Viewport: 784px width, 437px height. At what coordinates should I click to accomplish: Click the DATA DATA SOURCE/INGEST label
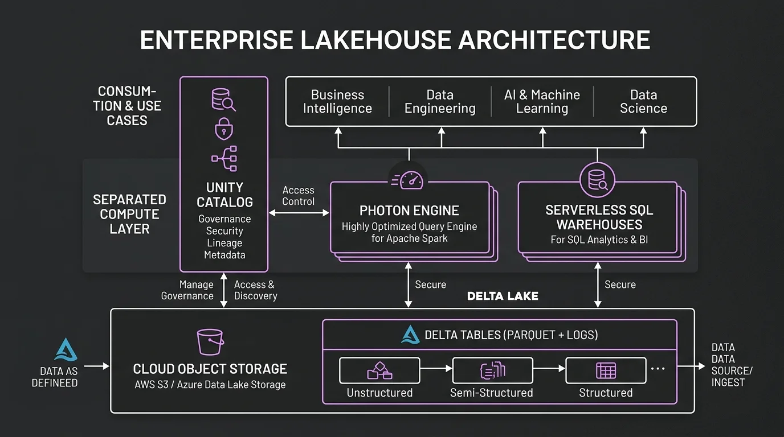[x=732, y=365]
